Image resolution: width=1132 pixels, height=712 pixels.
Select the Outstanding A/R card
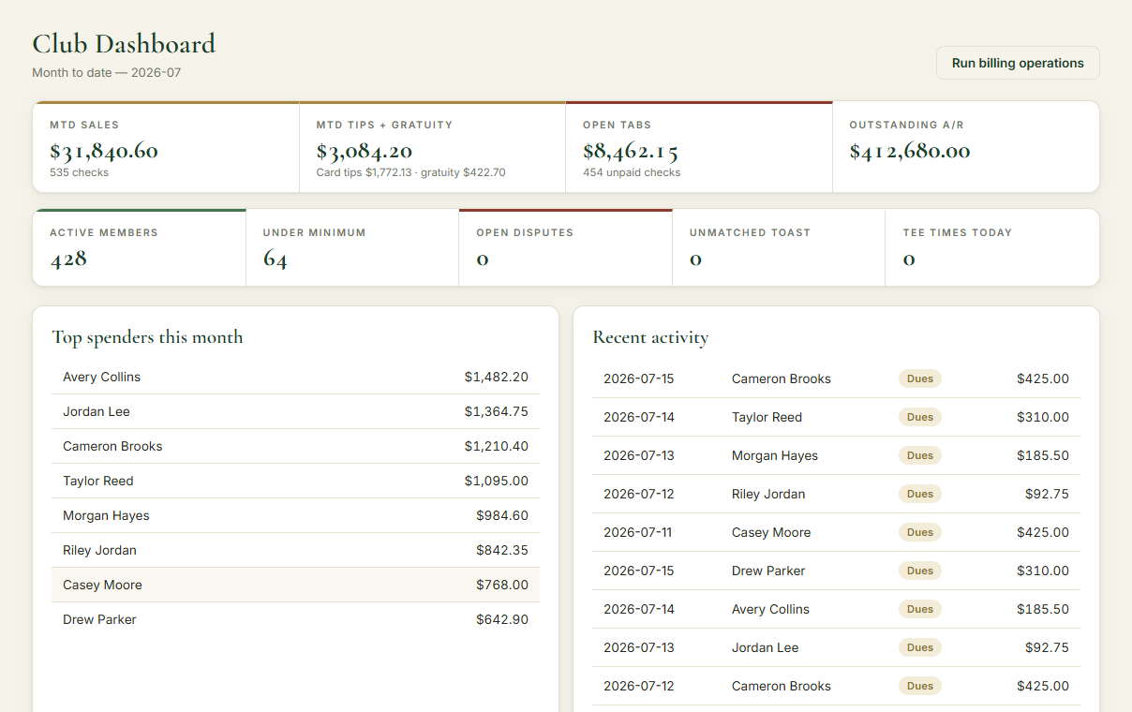[966, 147]
